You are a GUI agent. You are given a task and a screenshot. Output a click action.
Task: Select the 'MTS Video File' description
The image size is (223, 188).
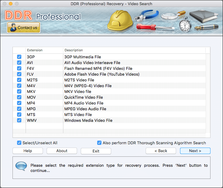pyautogui.click(x=78, y=115)
